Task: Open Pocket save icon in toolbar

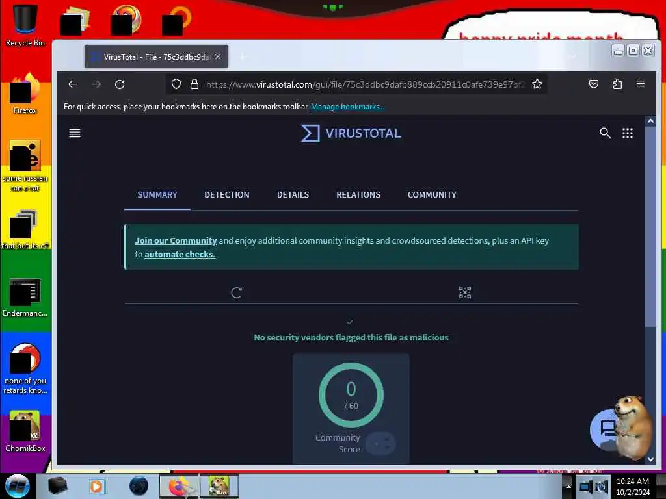Action: click(594, 84)
